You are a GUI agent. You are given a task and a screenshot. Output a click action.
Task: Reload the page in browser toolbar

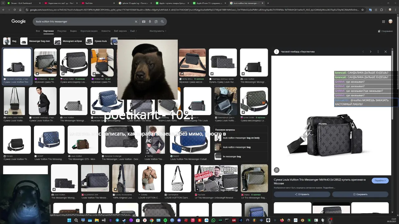pos(14,10)
